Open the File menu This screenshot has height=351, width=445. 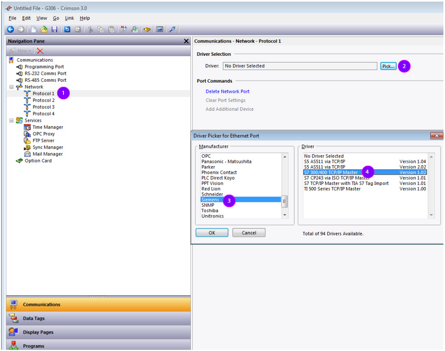pyautogui.click(x=13, y=18)
